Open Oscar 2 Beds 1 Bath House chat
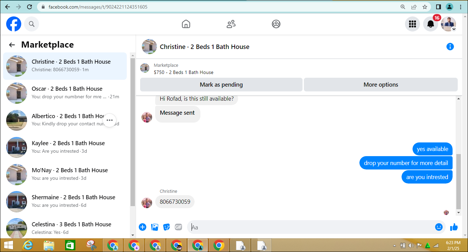Viewport: 468px width, 252px height. pyautogui.click(x=65, y=93)
